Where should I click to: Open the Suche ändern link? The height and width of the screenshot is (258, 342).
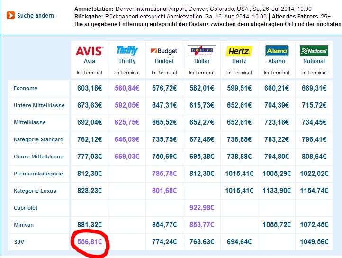tap(35, 16)
